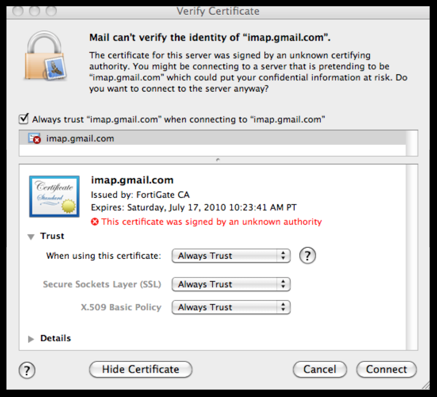Select the imap.gmail.com certificate list row
This screenshot has height=397, width=437.
212,138
